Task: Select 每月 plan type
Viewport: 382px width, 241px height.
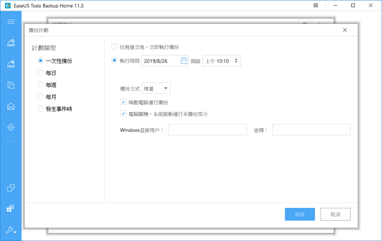Action: [40, 96]
